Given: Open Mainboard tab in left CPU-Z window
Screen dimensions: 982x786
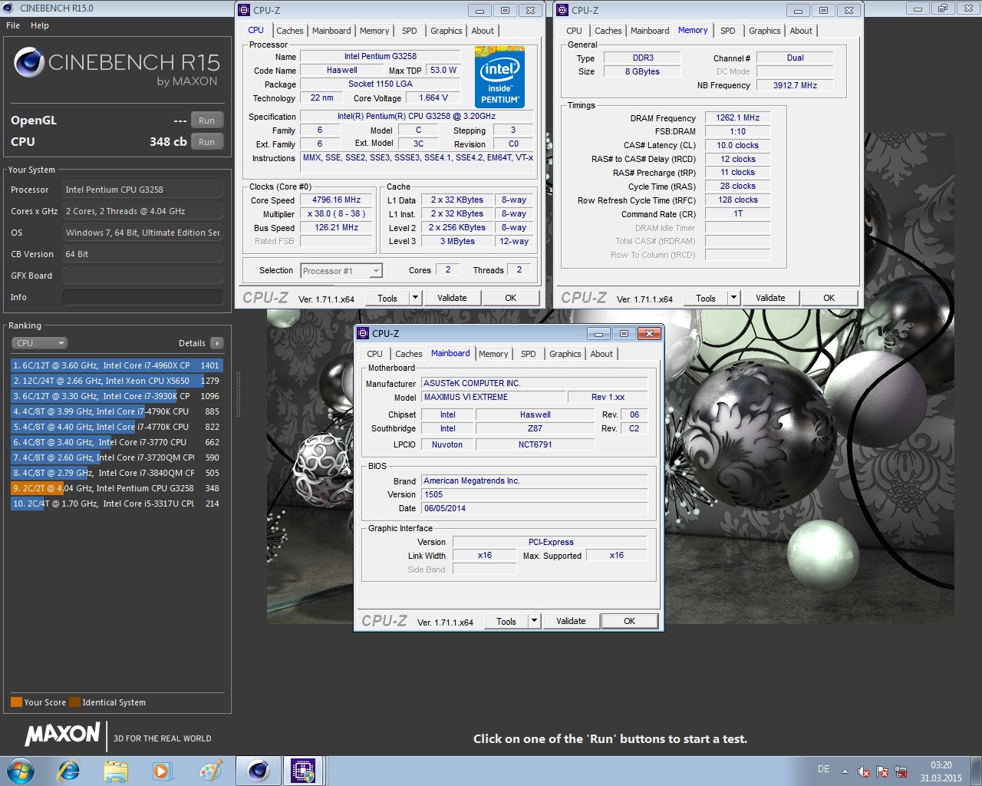Looking at the screenshot, I should [331, 31].
